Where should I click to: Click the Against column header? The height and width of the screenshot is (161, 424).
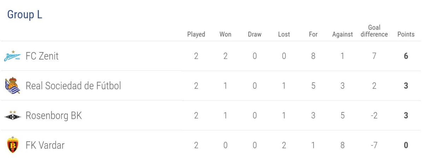point(342,34)
